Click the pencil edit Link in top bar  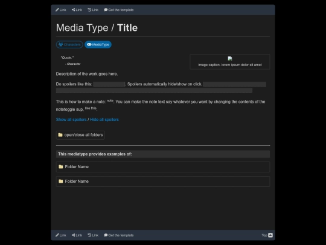[x=61, y=10]
